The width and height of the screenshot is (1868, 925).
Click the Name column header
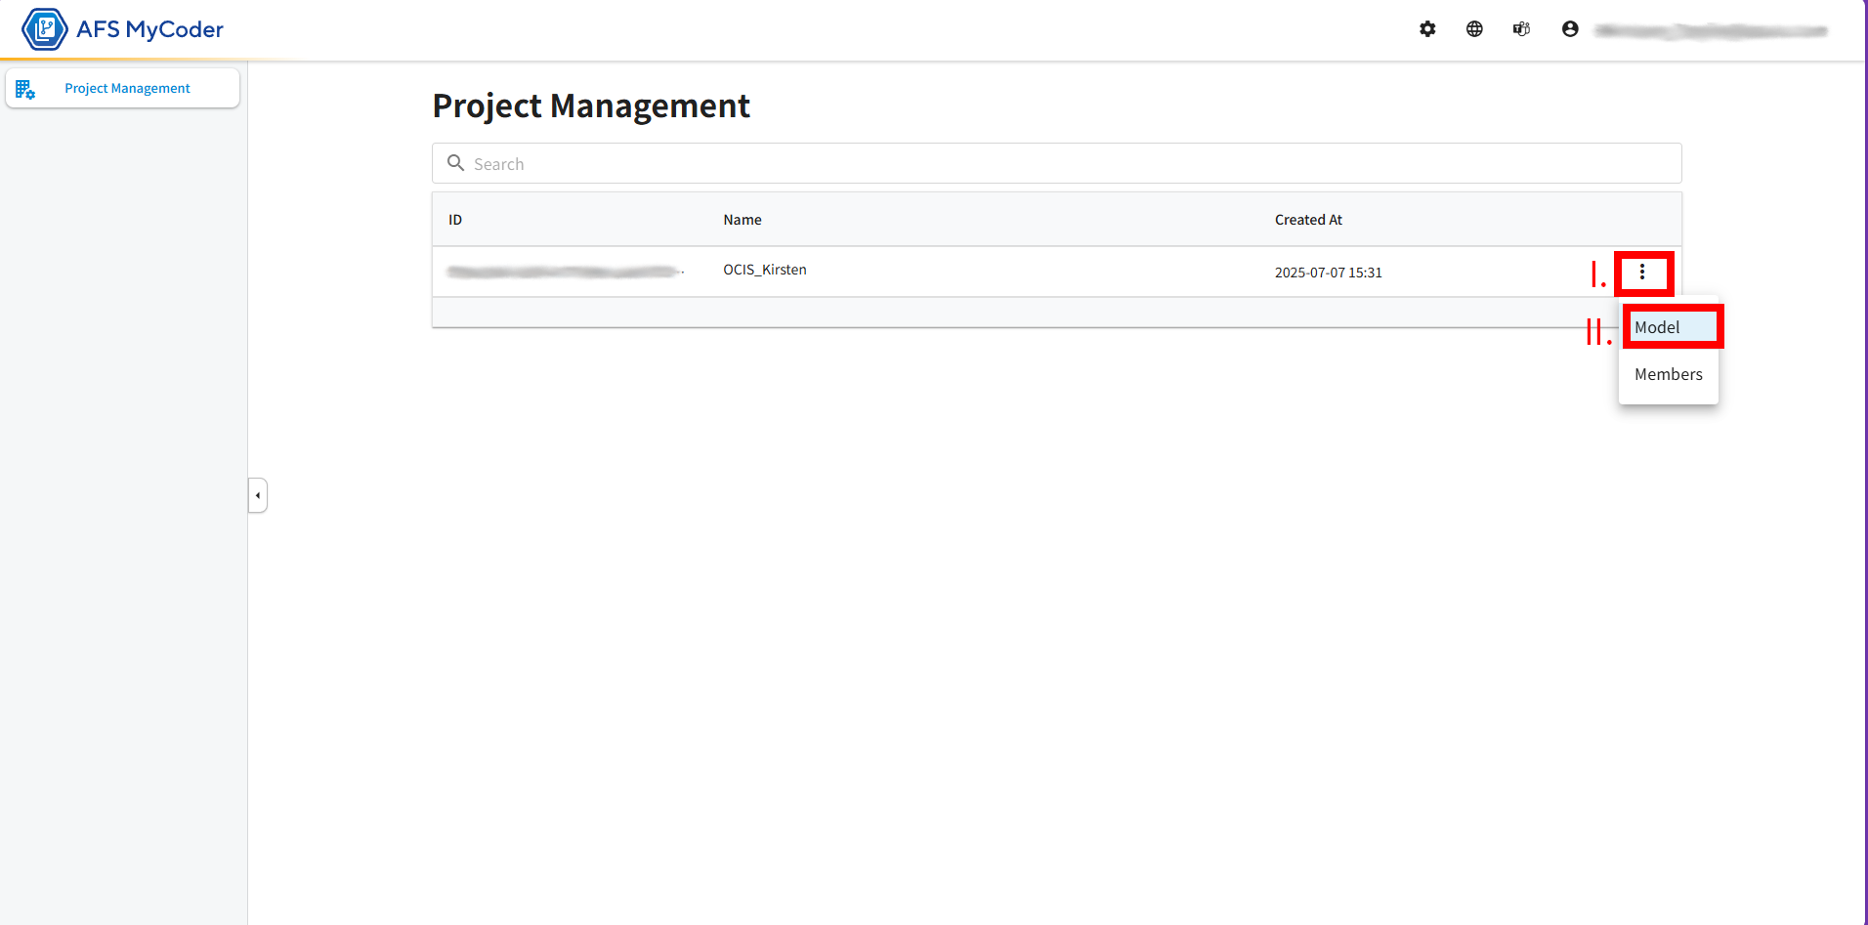(742, 220)
